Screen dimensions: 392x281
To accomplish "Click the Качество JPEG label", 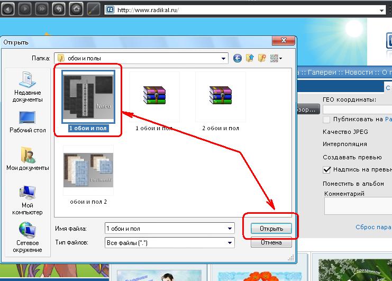I will pyautogui.click(x=345, y=132).
